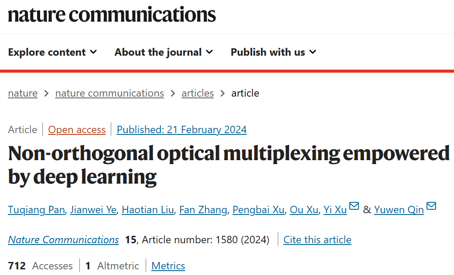
Task: Expand the Publish with us menu
Action: pyautogui.click(x=273, y=52)
